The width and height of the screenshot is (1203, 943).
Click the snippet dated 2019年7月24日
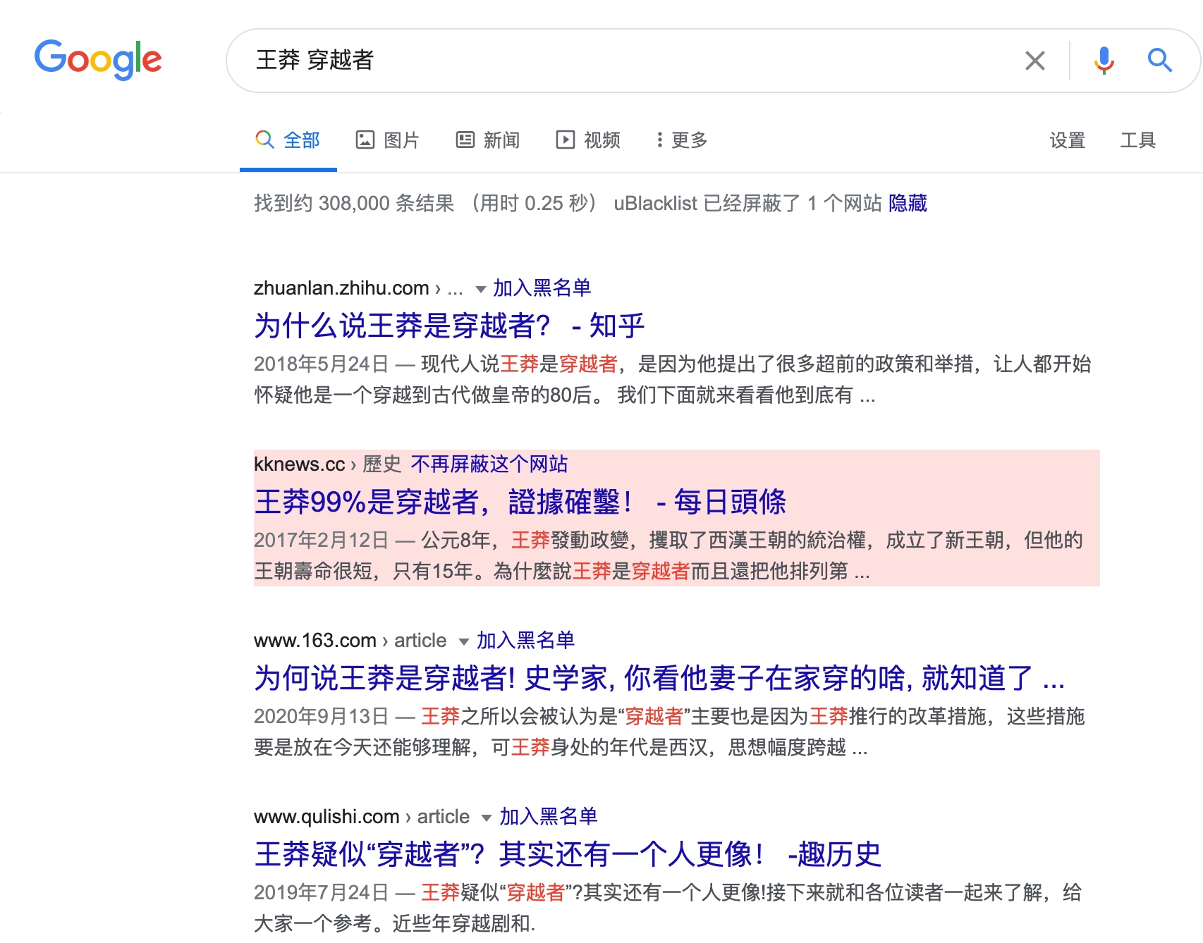coord(668,908)
